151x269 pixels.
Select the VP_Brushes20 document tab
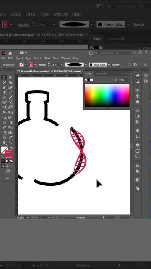[49, 71]
